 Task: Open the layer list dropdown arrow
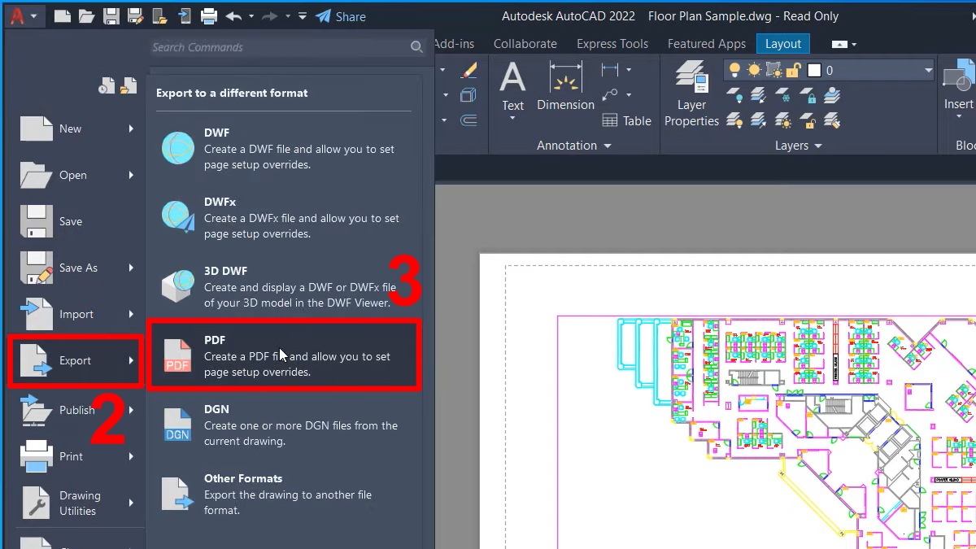(x=928, y=71)
